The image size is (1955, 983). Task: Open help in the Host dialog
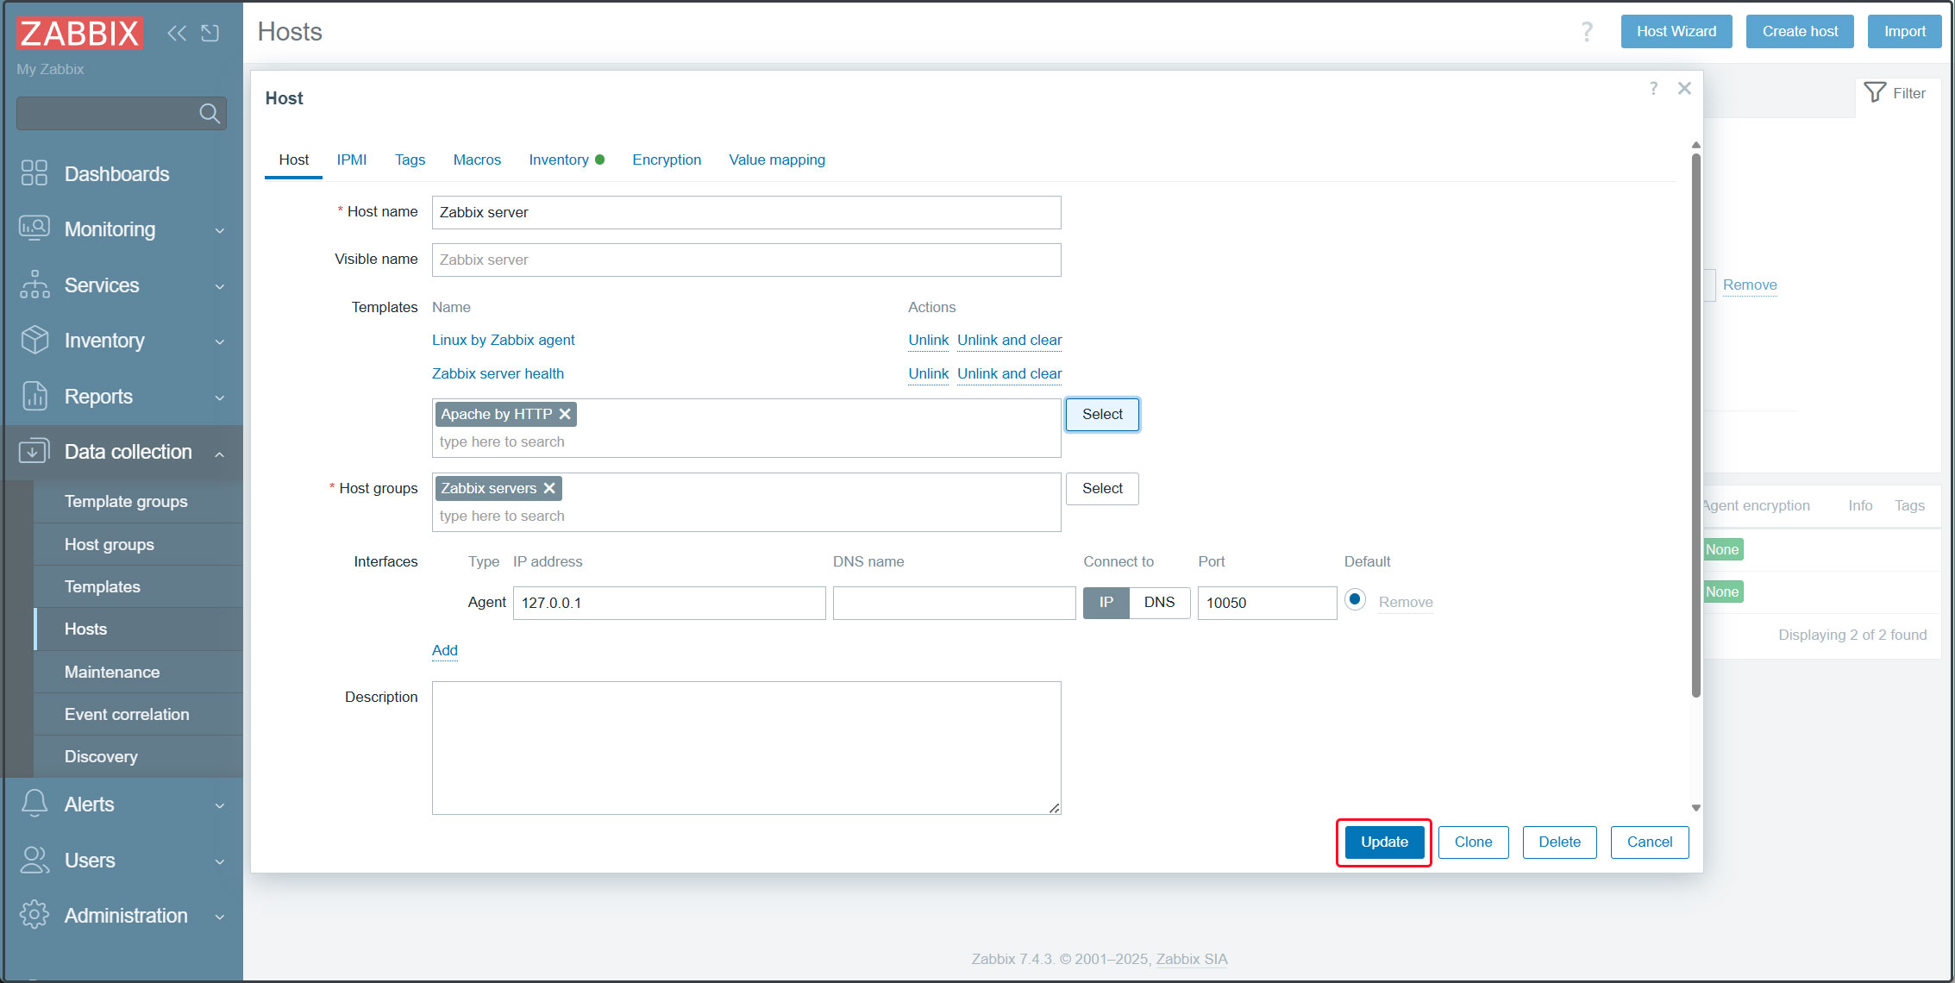pos(1653,88)
